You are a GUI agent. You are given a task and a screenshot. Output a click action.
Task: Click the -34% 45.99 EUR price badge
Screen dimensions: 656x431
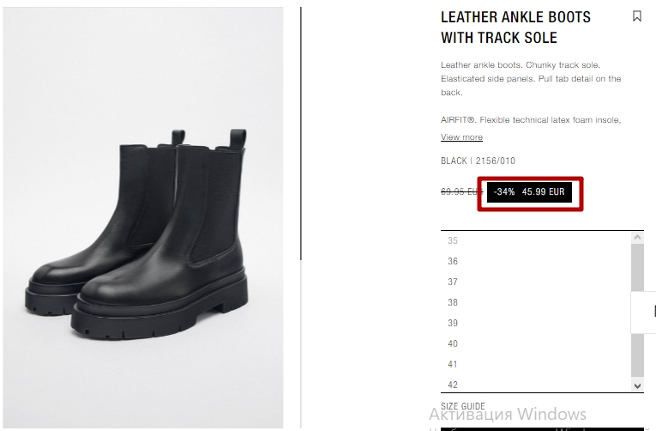pos(529,191)
